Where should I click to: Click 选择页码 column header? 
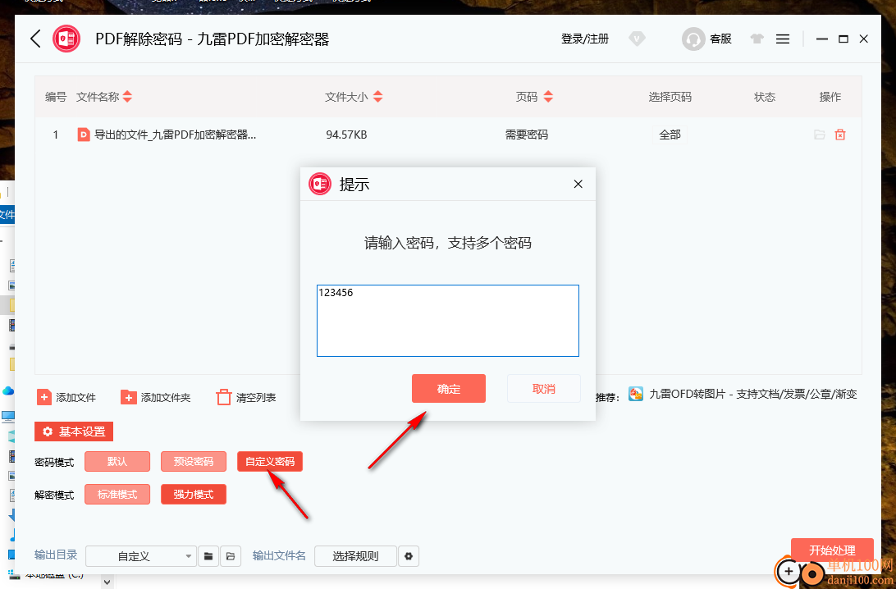point(670,97)
